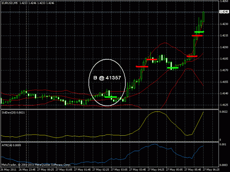Select the 1.4200 price axis label
Screen dimensions: 230x172
[224, 47]
